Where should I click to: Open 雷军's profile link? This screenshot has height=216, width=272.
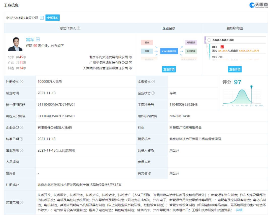(x=30, y=39)
